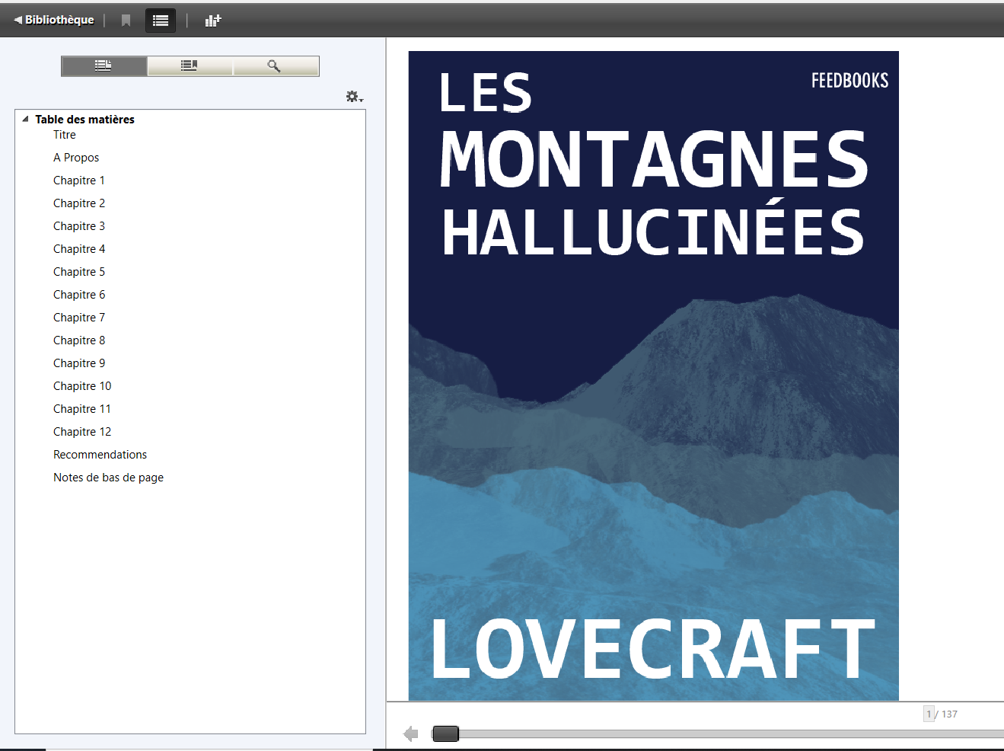Go back to Bibliothèque library
The height and width of the screenshot is (751, 1004).
pos(54,20)
